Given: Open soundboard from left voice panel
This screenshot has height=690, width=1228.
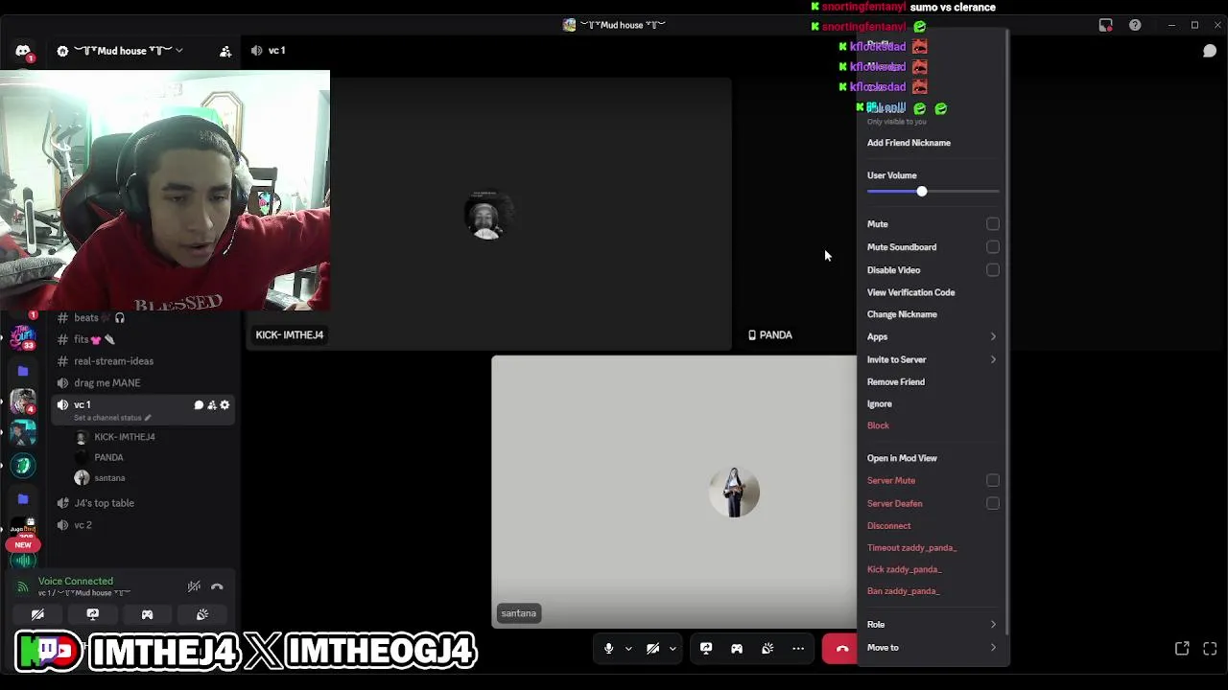Looking at the screenshot, I should click(x=202, y=614).
